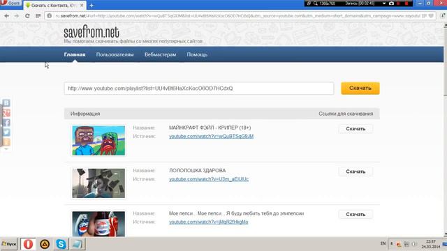This screenshot has height=251, width=447.
Task: Open the Opera menu button
Action: click(10, 3)
